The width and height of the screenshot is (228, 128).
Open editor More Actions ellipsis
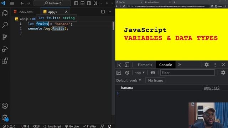[109, 12]
